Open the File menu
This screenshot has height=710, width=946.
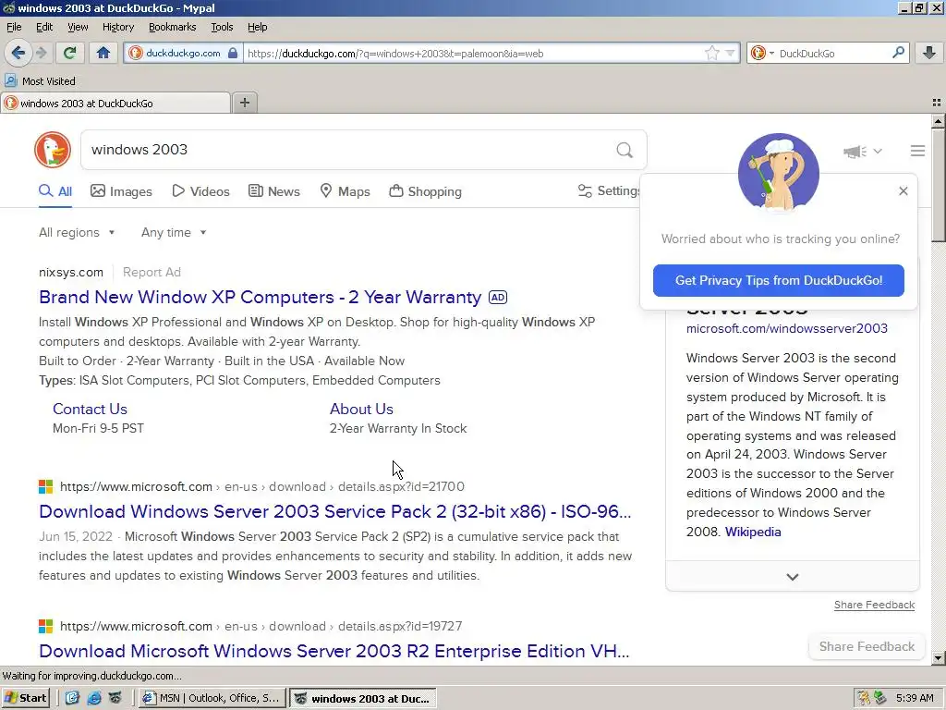click(x=14, y=27)
